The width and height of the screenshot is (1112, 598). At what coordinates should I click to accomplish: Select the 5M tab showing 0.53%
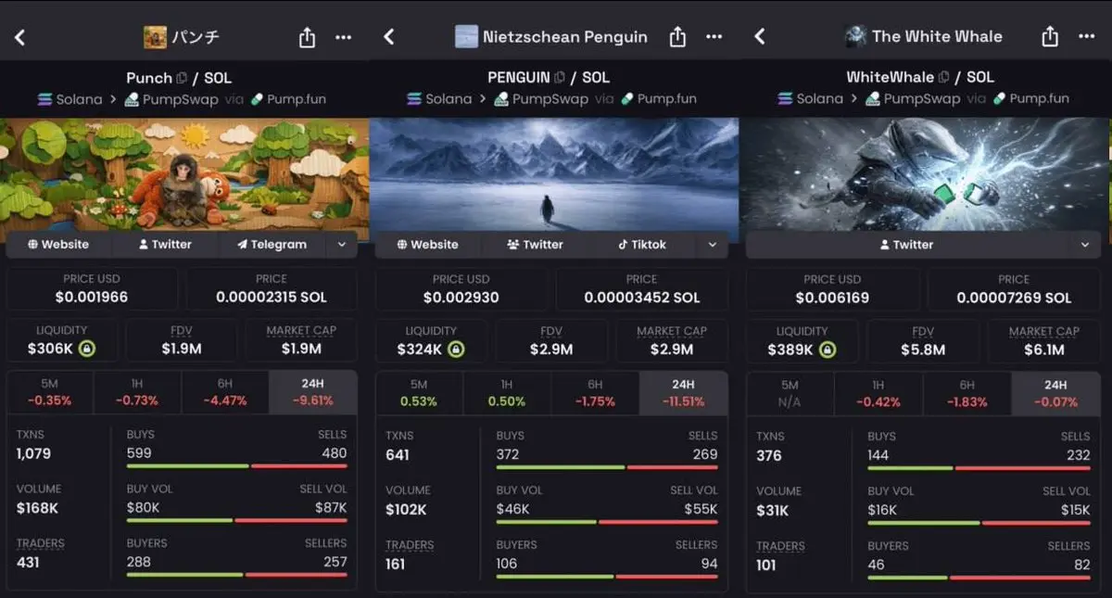pos(419,393)
